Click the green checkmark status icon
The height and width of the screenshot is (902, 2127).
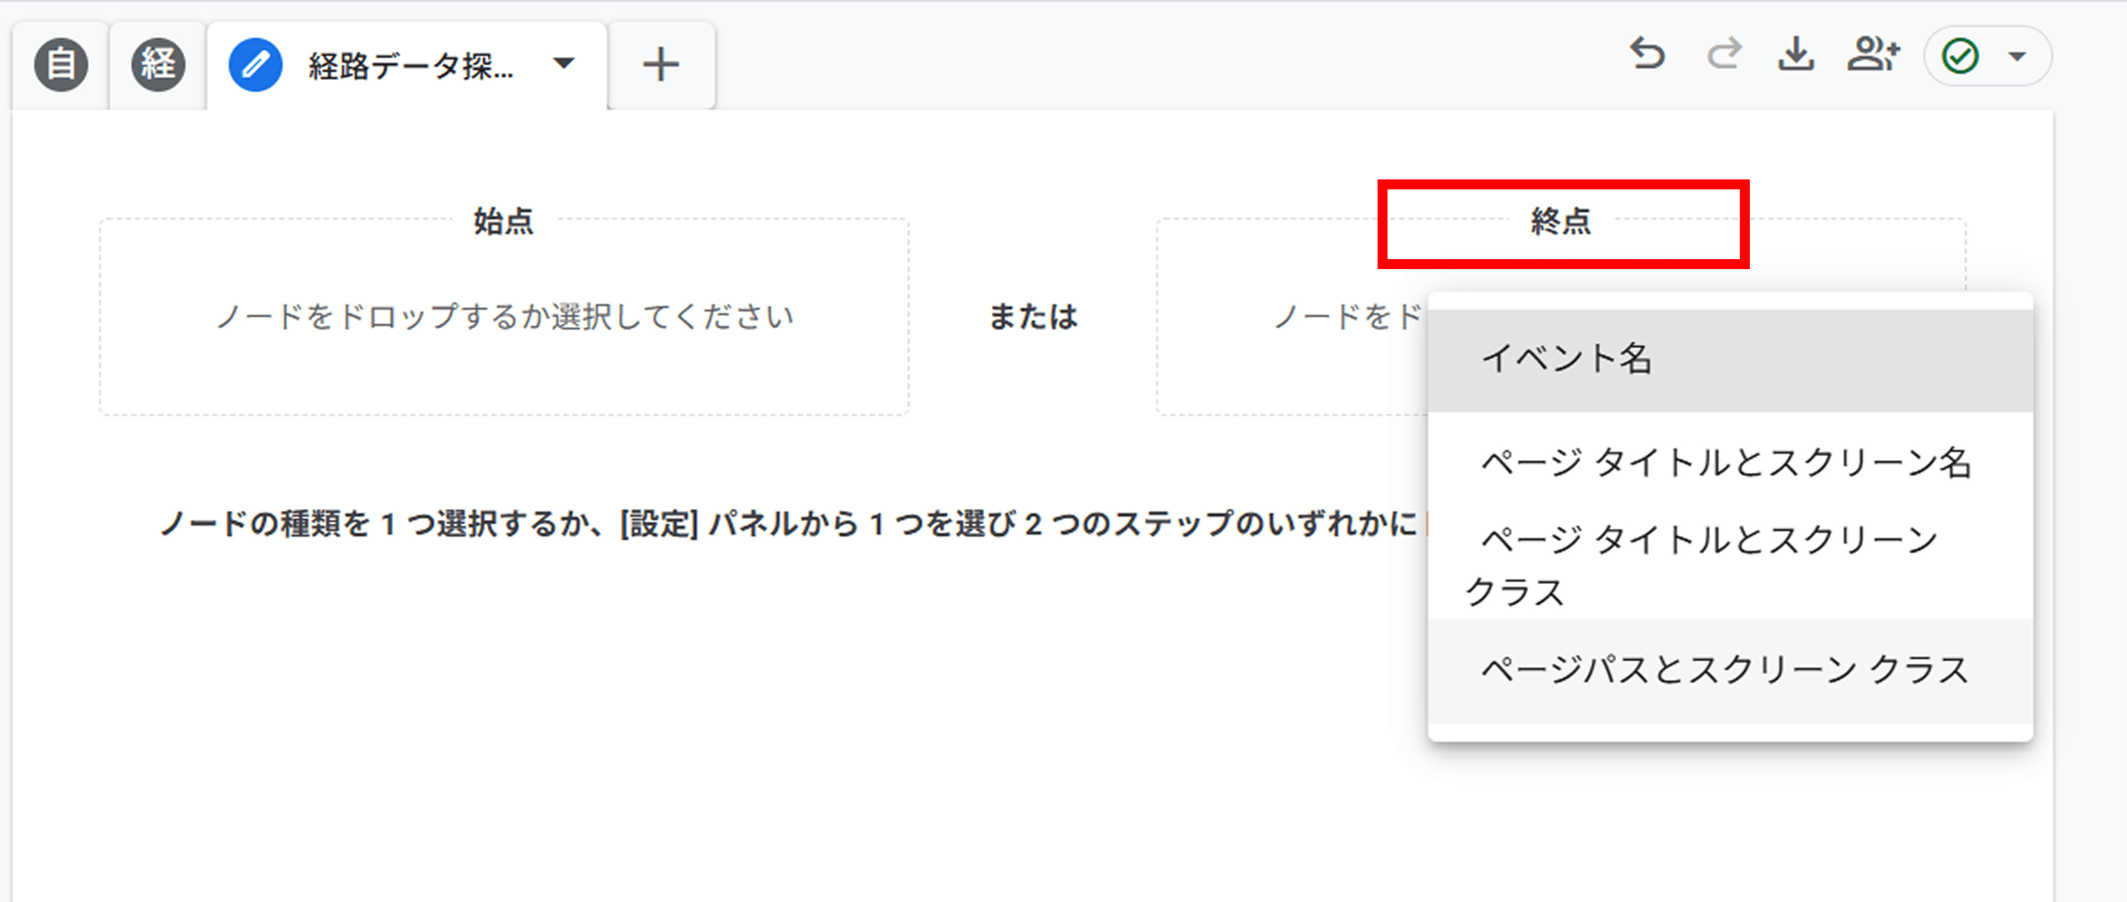tap(1961, 56)
